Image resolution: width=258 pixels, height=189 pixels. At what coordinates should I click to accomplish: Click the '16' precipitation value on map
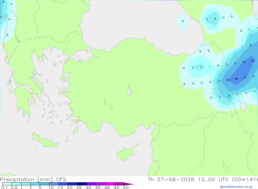pos(236,79)
